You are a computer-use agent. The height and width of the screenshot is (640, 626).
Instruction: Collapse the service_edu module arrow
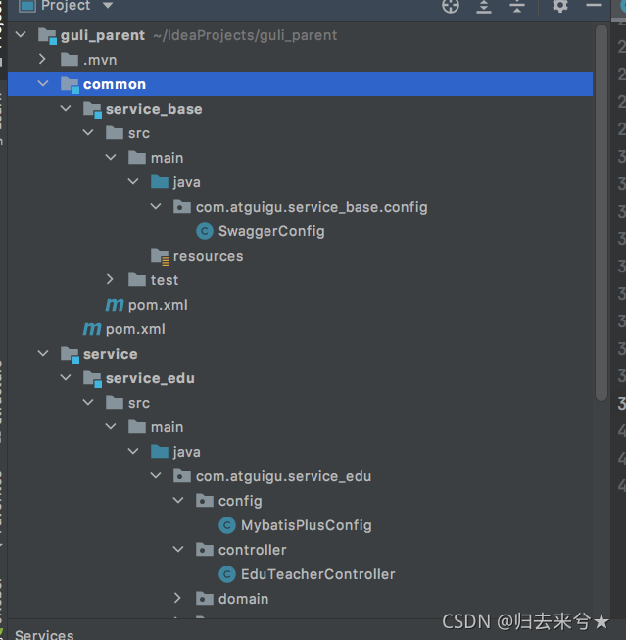click(x=66, y=378)
